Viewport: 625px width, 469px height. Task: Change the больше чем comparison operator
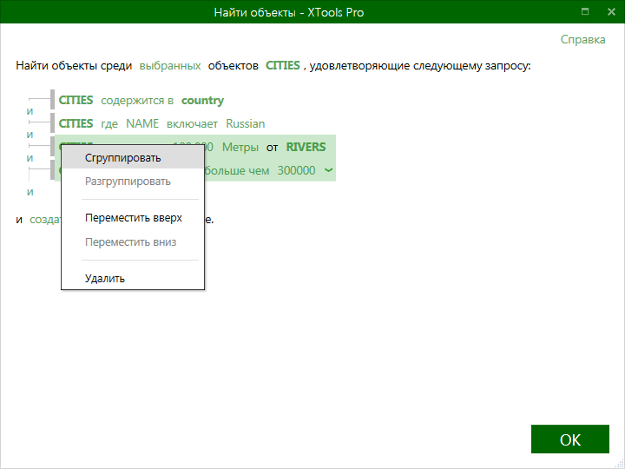(x=236, y=171)
